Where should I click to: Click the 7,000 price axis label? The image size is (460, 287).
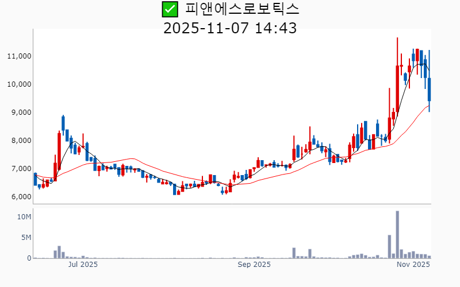click(20, 169)
